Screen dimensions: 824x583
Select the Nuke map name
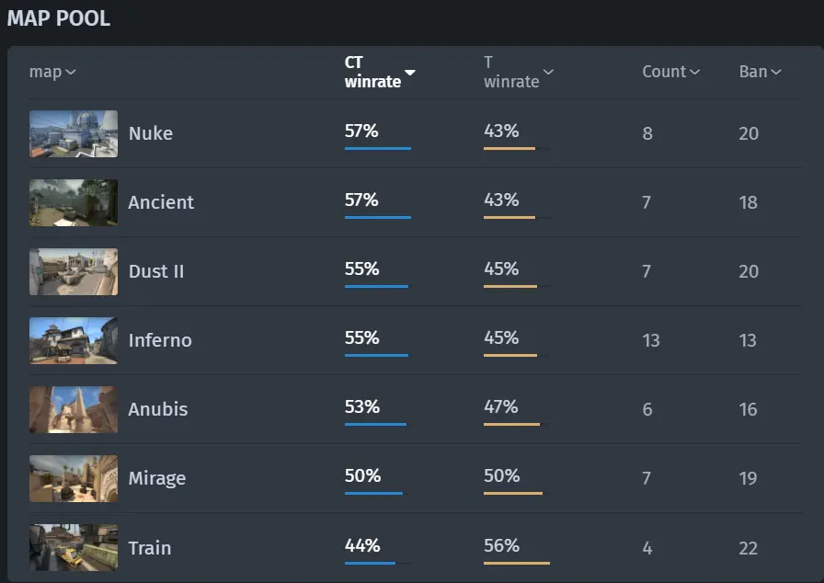pyautogui.click(x=151, y=133)
